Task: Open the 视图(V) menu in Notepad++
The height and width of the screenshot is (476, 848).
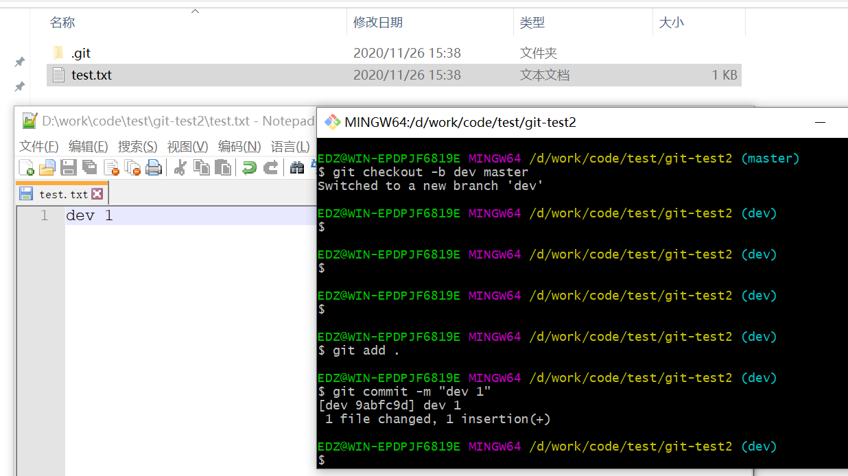Action: pos(188,146)
